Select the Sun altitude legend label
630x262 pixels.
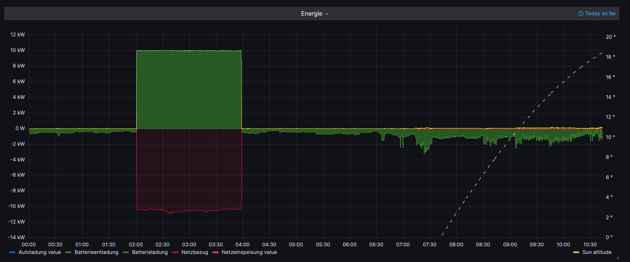pyautogui.click(x=597, y=252)
